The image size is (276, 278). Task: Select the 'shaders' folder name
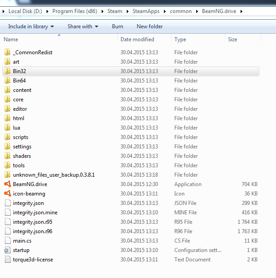[22, 156]
